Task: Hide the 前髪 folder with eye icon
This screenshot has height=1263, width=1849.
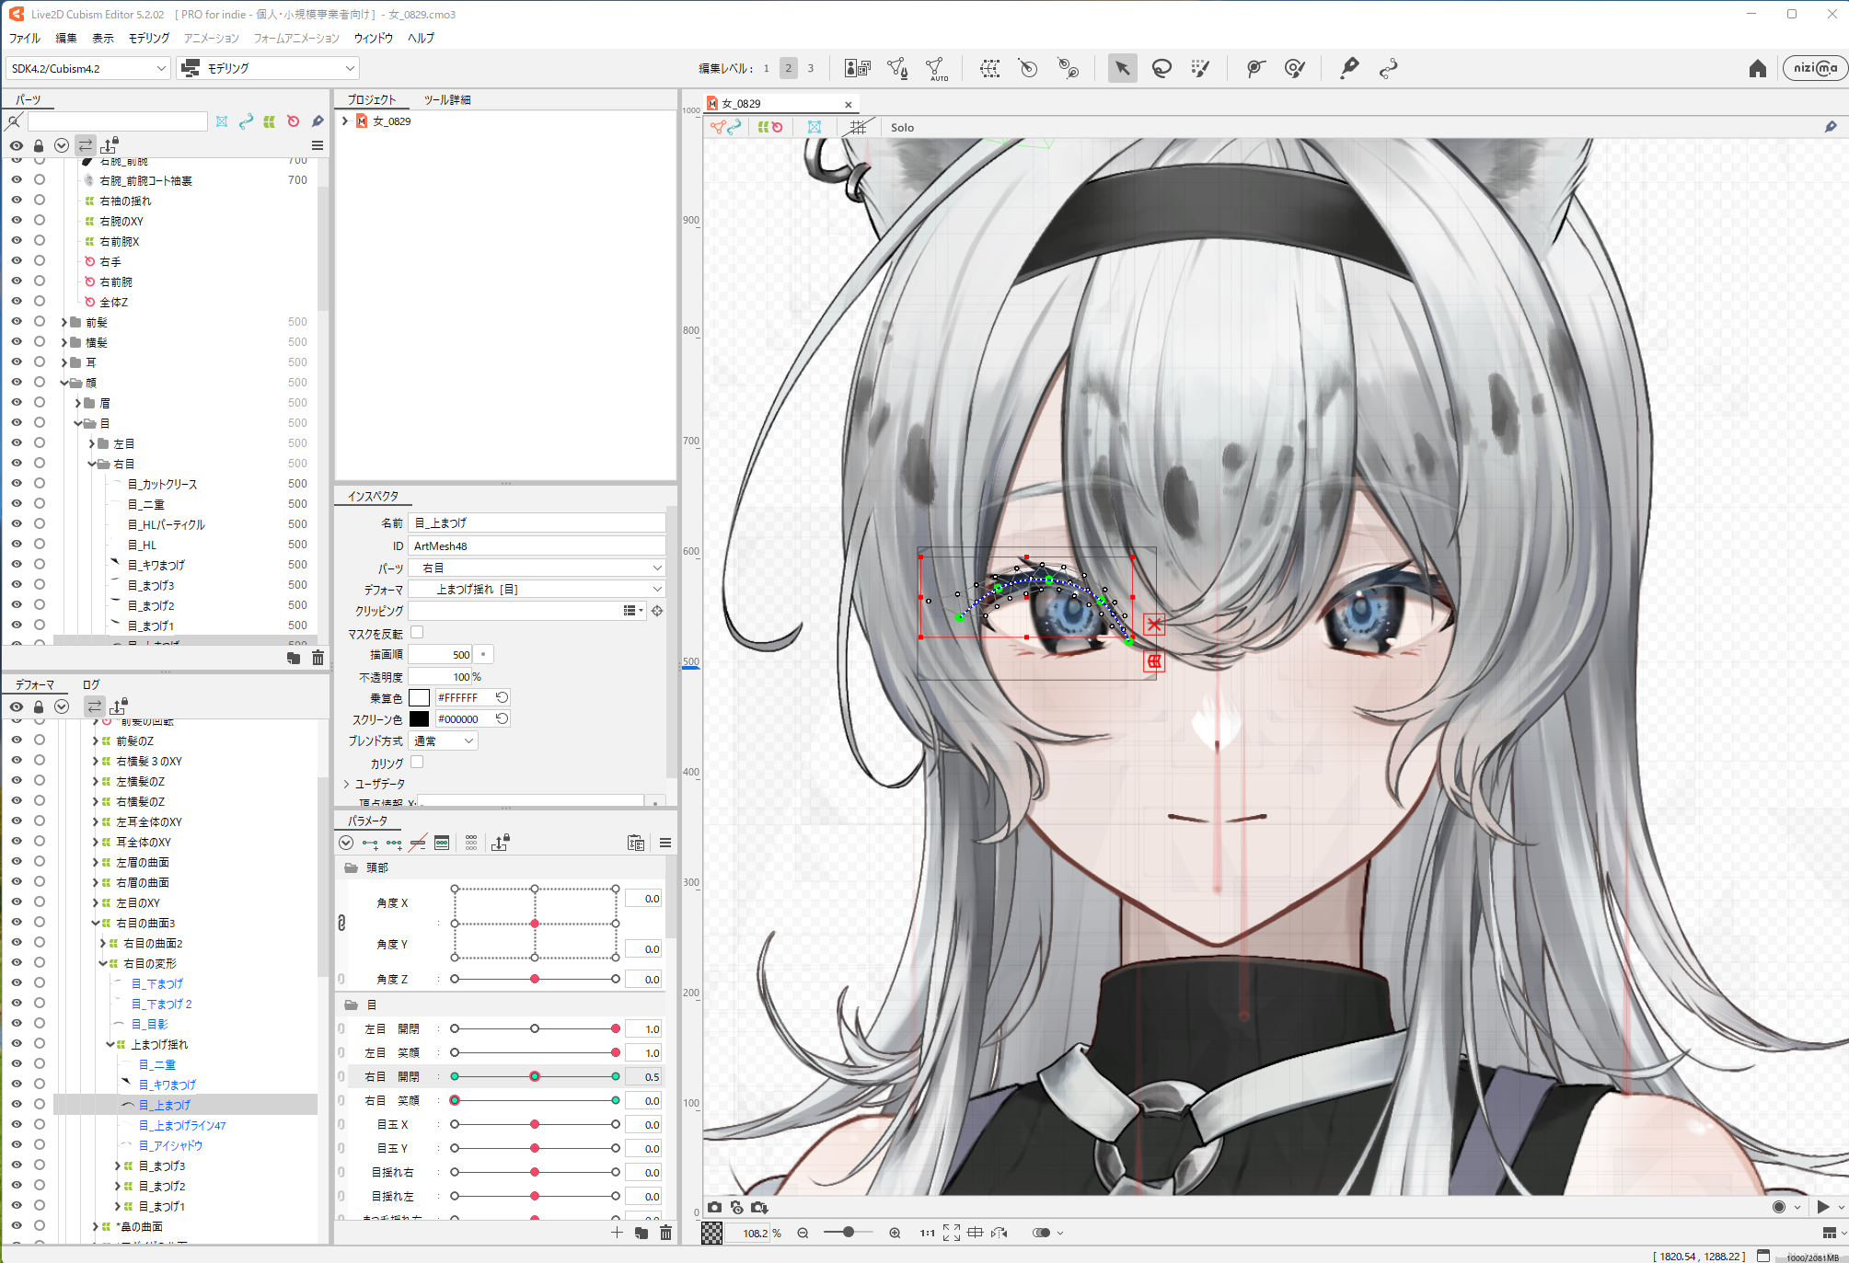Action: click(x=17, y=322)
